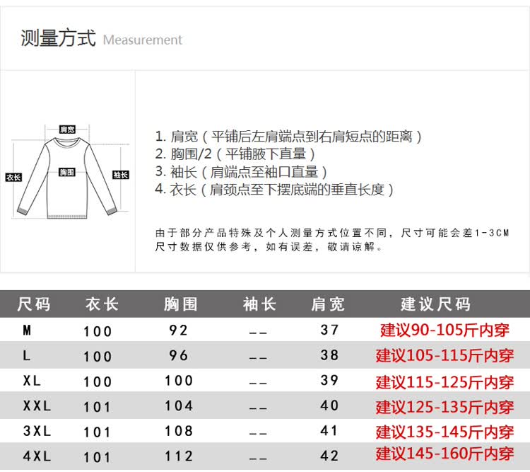Click the 衣长 label left of sweater
This screenshot has width=530, height=472.
(x=13, y=177)
